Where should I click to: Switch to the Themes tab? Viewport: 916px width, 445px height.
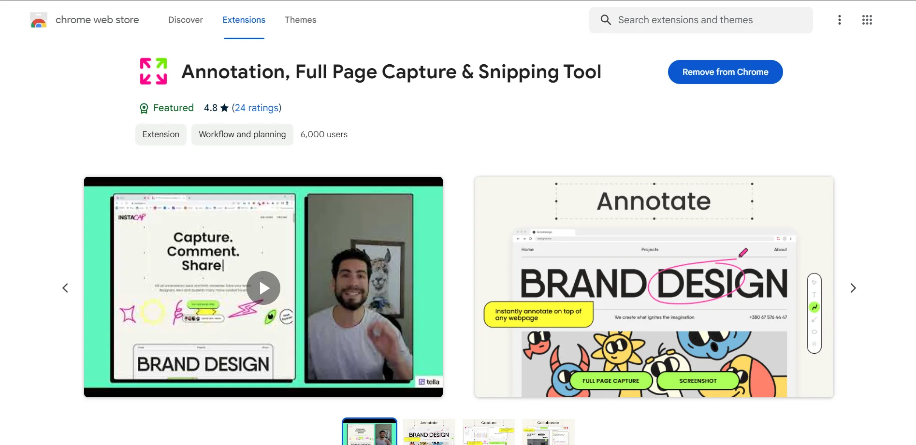click(x=301, y=20)
